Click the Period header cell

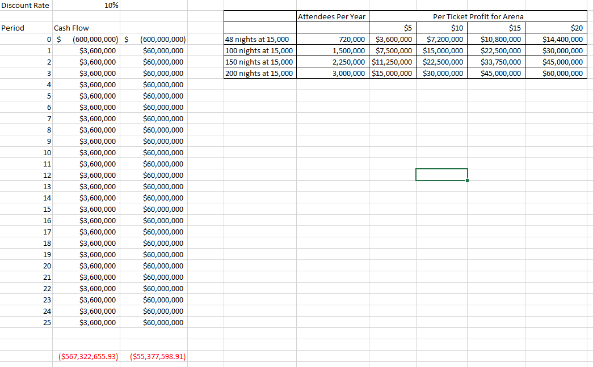[x=13, y=28]
